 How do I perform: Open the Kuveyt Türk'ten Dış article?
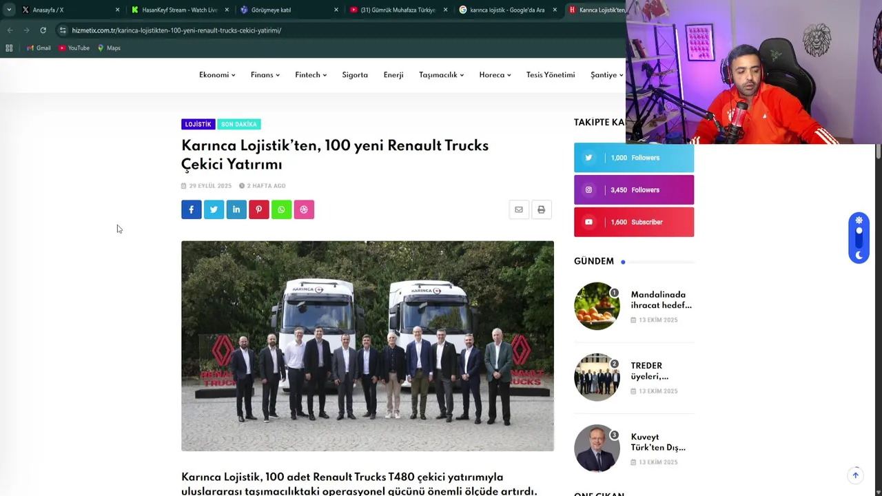click(x=658, y=442)
